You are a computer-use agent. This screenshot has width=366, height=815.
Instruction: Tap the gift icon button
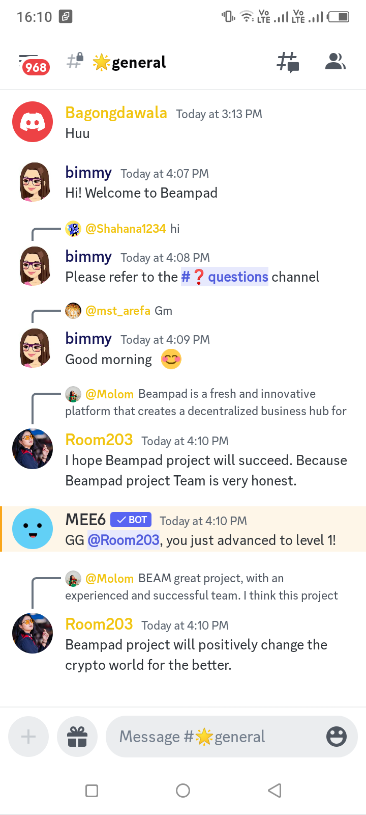click(x=77, y=737)
